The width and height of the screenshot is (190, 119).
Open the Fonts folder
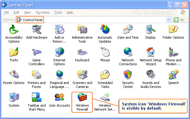click(x=14, y=52)
